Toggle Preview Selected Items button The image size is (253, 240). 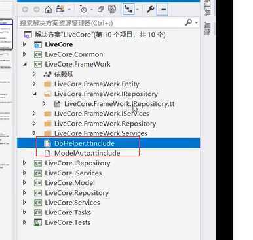click(x=163, y=9)
